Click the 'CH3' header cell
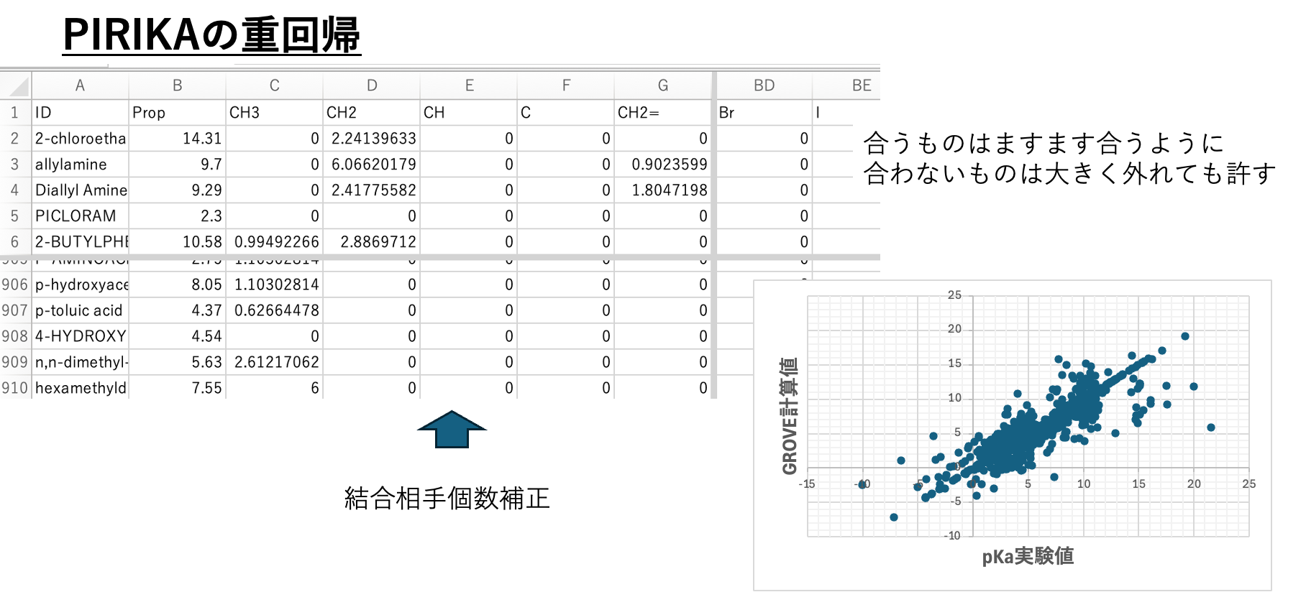This screenshot has height=592, width=1306. click(x=274, y=112)
